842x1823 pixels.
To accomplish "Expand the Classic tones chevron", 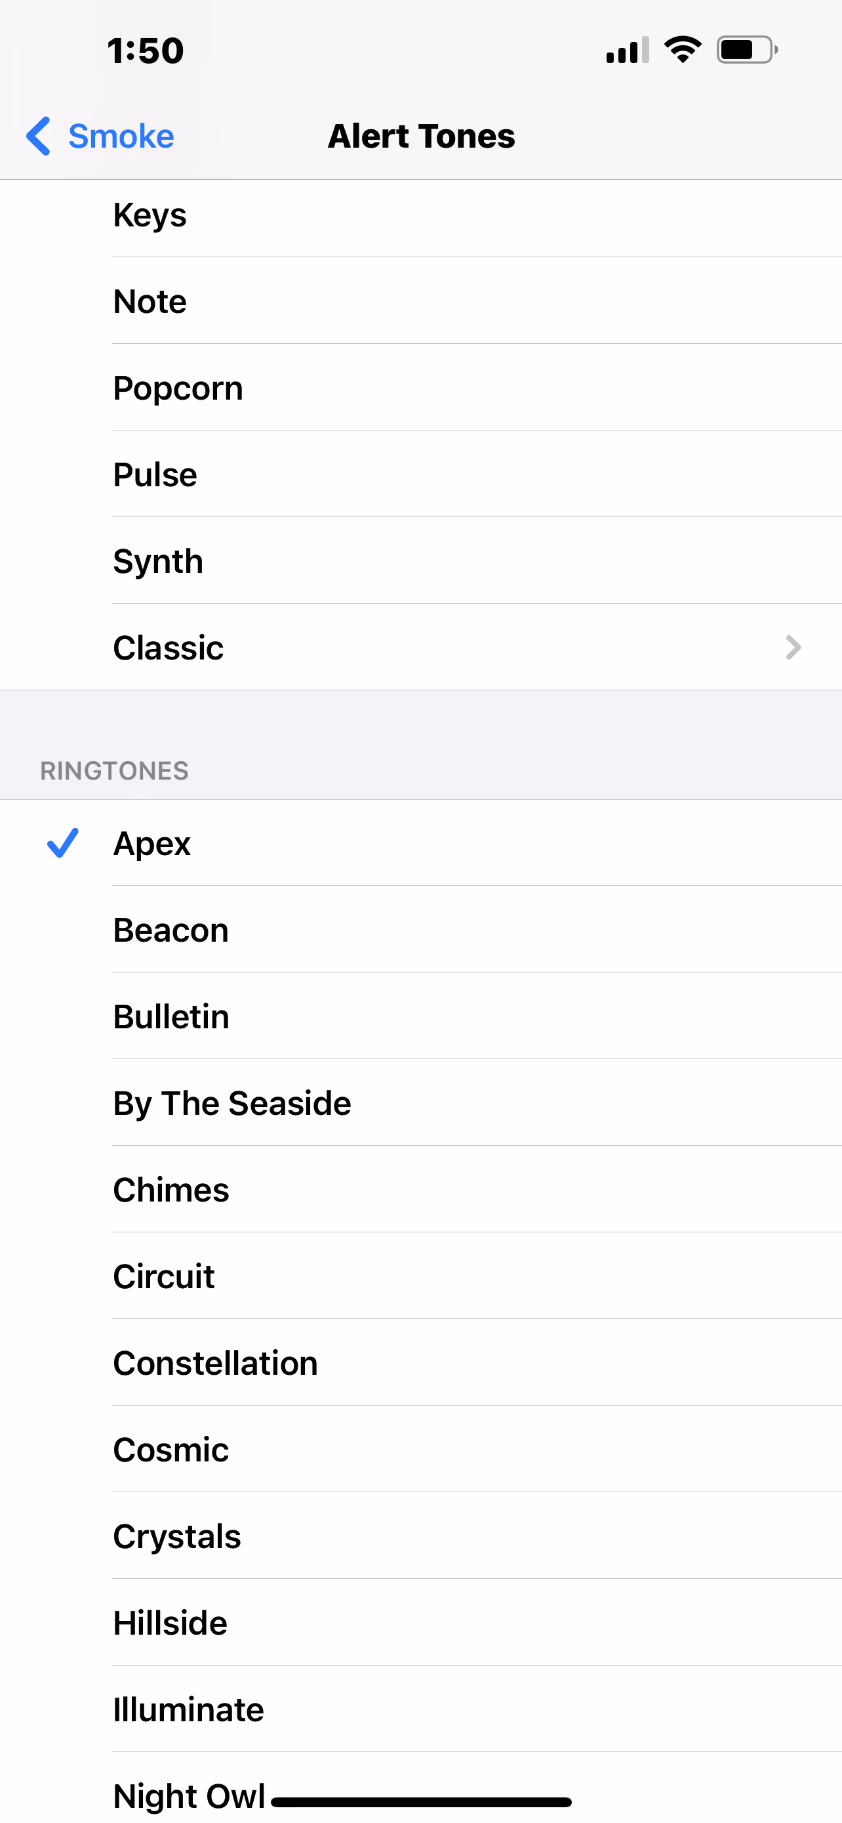I will point(793,647).
